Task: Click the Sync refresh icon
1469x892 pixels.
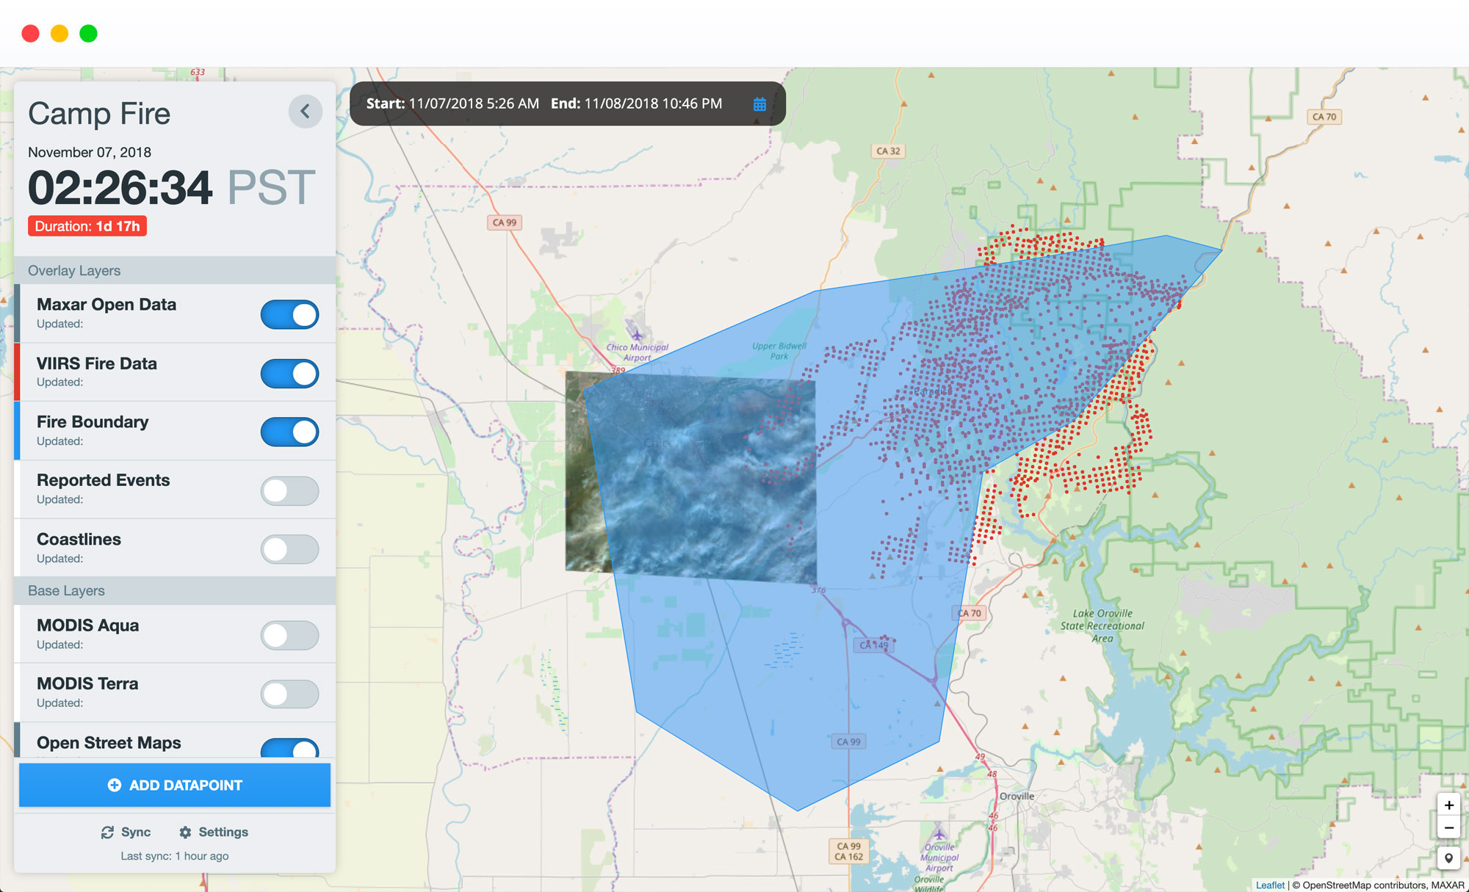Action: coord(107,832)
